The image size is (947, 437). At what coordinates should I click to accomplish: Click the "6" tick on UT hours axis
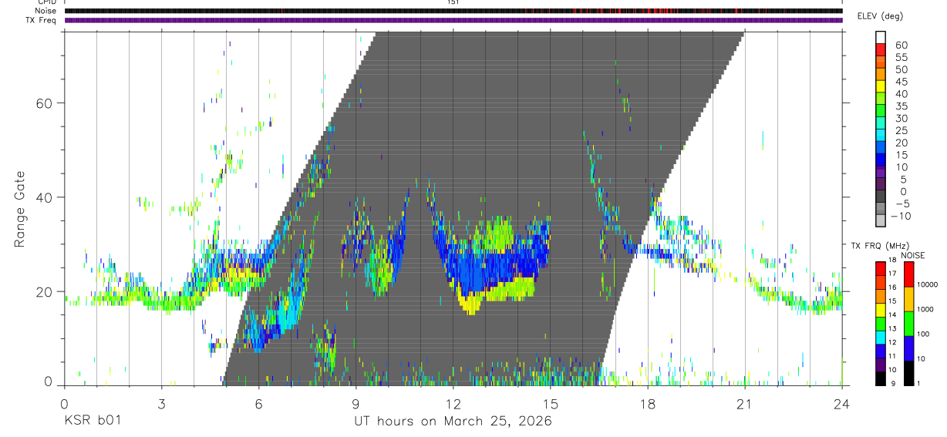(259, 403)
